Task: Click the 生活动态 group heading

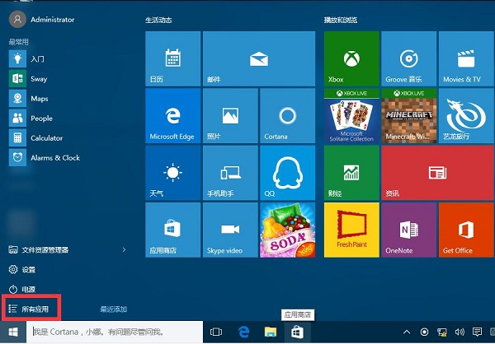Action: pos(158,20)
